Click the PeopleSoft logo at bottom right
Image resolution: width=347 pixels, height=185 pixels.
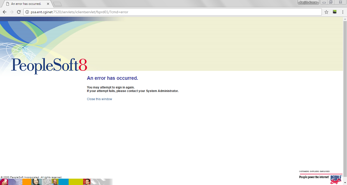pos(336,179)
